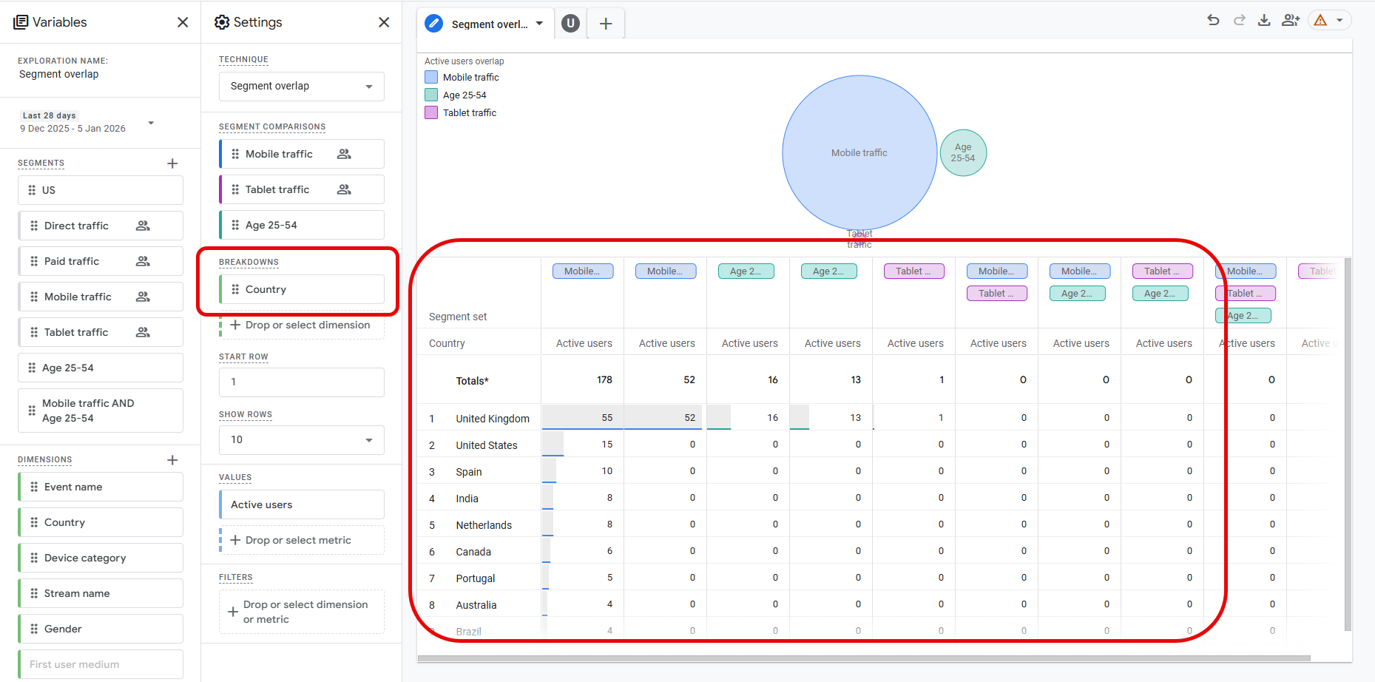Screen dimensions: 1375x682
Task: Click the Country breakdown chip
Action: [302, 289]
